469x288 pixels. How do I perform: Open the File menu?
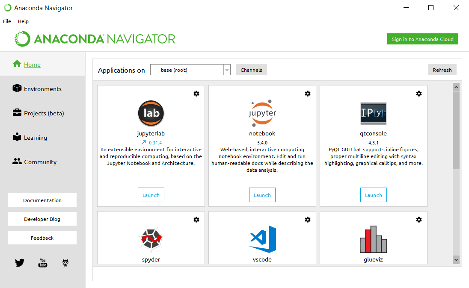[7, 21]
